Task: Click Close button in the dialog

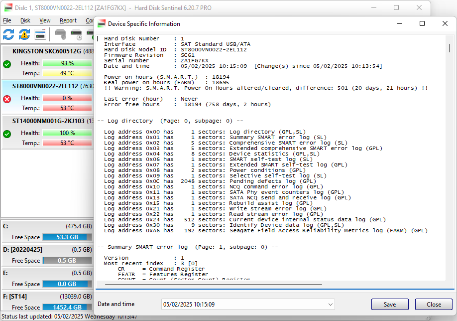Action: 434,305
